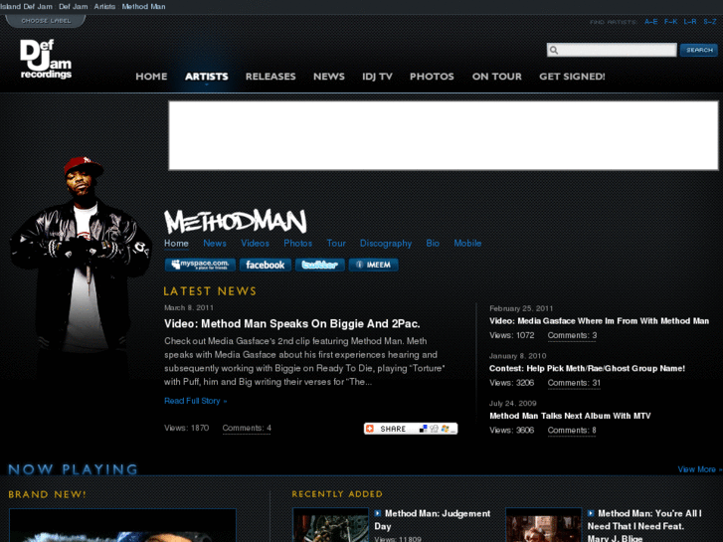
Task: Click Method Man breadcrumb link
Action: click(143, 6)
